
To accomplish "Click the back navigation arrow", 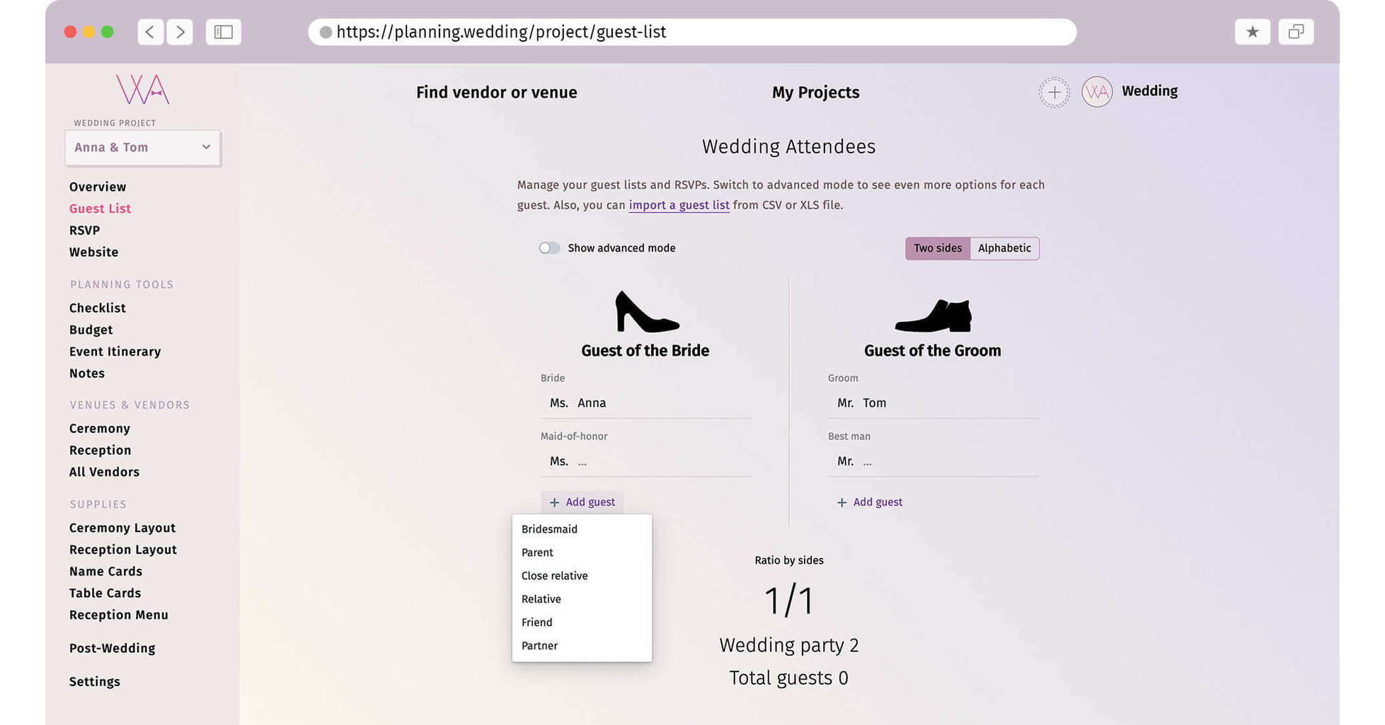I will 150,31.
